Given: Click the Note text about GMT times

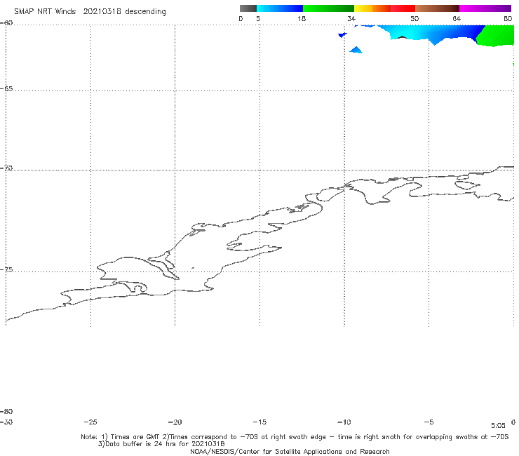Looking at the screenshot, I should [x=295, y=437].
